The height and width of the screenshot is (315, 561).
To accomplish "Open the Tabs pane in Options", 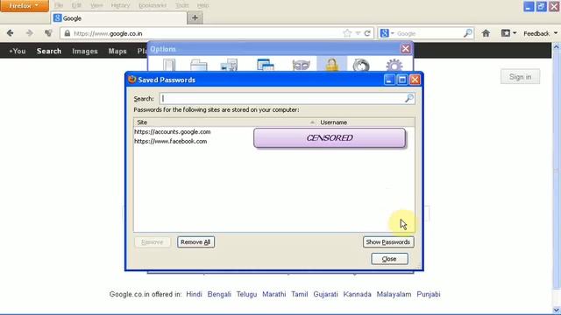I will tap(199, 65).
